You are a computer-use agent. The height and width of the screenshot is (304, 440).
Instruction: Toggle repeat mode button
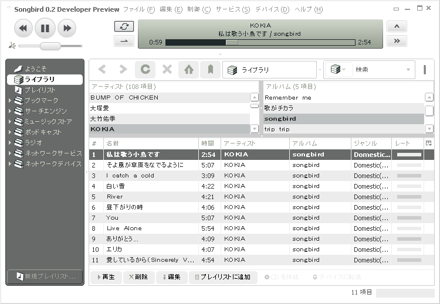[124, 26]
